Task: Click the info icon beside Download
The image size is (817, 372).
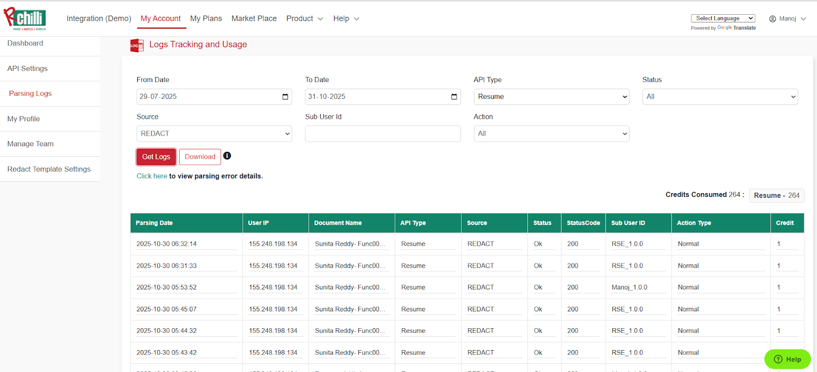Action: click(227, 156)
